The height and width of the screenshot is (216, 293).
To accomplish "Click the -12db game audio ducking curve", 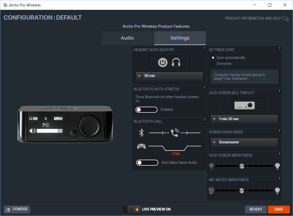I will (175, 148).
